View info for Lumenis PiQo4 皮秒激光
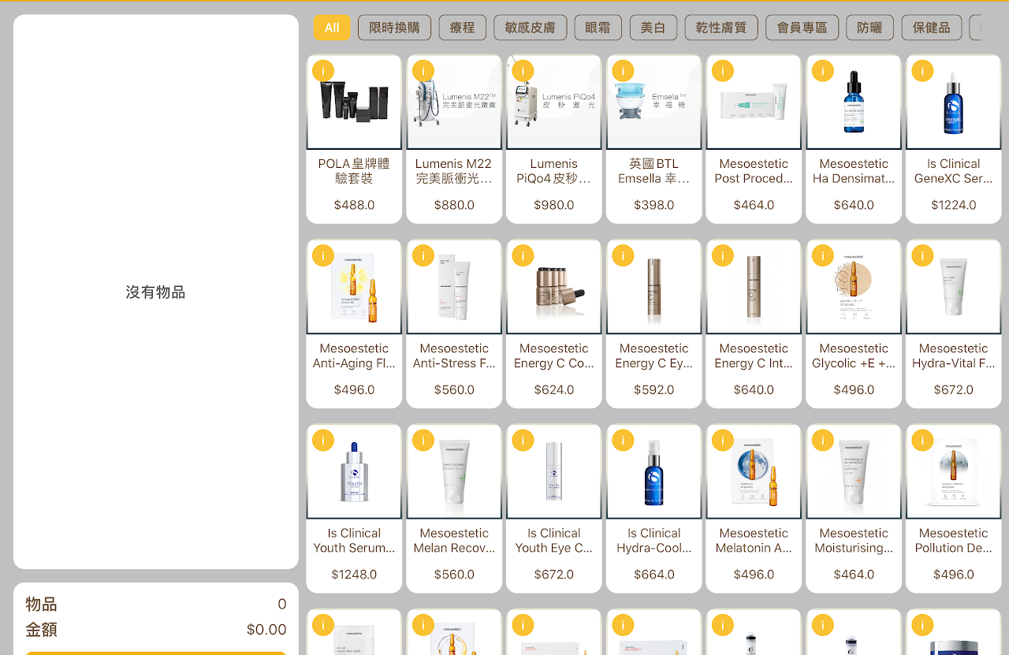The width and height of the screenshot is (1009, 655). (523, 70)
